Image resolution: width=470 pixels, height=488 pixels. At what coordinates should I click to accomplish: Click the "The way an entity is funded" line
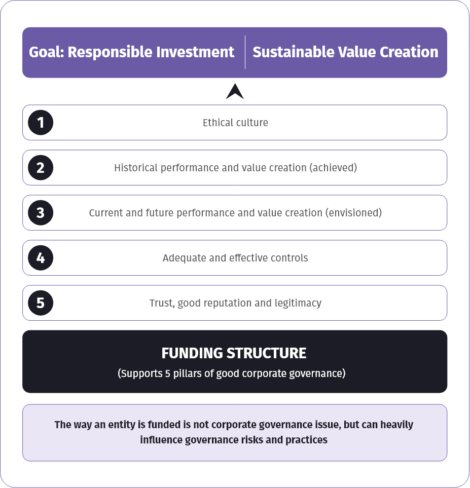click(234, 425)
